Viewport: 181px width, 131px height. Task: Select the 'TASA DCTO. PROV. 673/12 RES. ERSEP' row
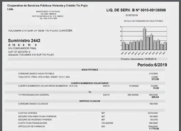(x=44, y=77)
